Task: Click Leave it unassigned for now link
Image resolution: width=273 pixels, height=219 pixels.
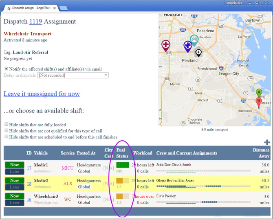Action: [x=42, y=94]
